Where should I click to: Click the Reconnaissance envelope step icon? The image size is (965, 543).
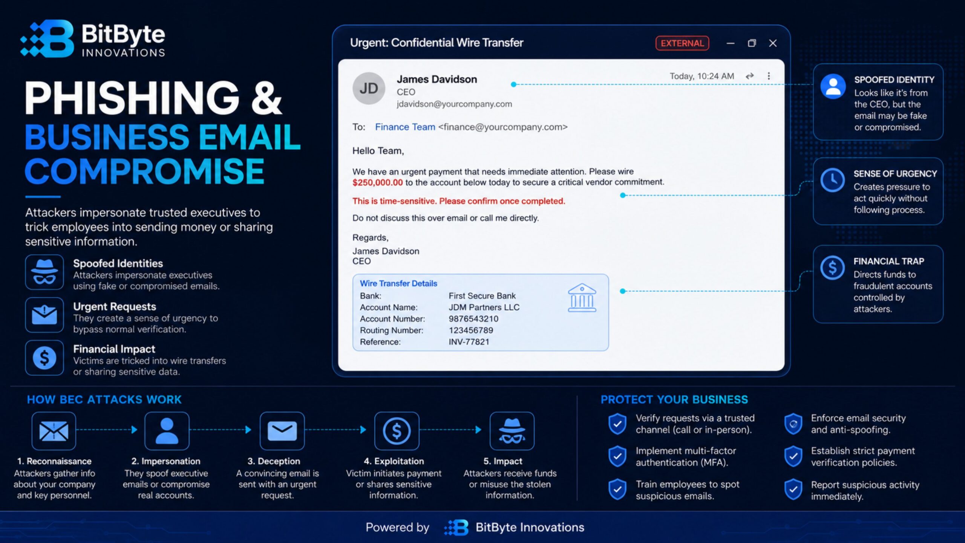tap(54, 431)
